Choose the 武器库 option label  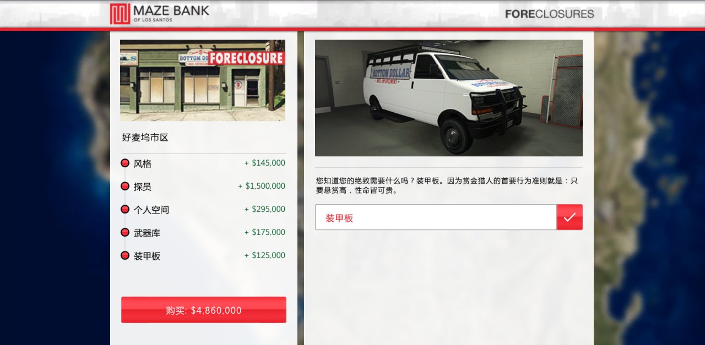147,233
